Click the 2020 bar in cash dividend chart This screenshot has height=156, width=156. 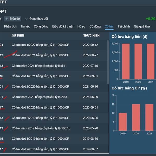pyautogui.click(x=138, y=61)
